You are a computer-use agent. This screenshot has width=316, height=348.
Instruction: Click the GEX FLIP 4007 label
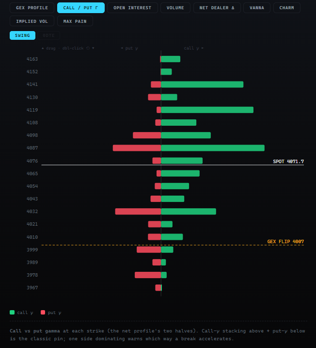tap(285, 242)
